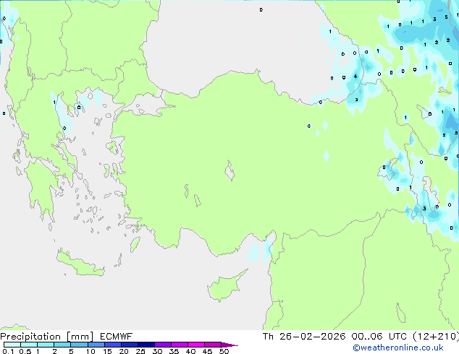Click the Lake Tuz outline in central Turkey
Image resolution: width=459 pixels, height=354 pixels.
click(x=232, y=172)
